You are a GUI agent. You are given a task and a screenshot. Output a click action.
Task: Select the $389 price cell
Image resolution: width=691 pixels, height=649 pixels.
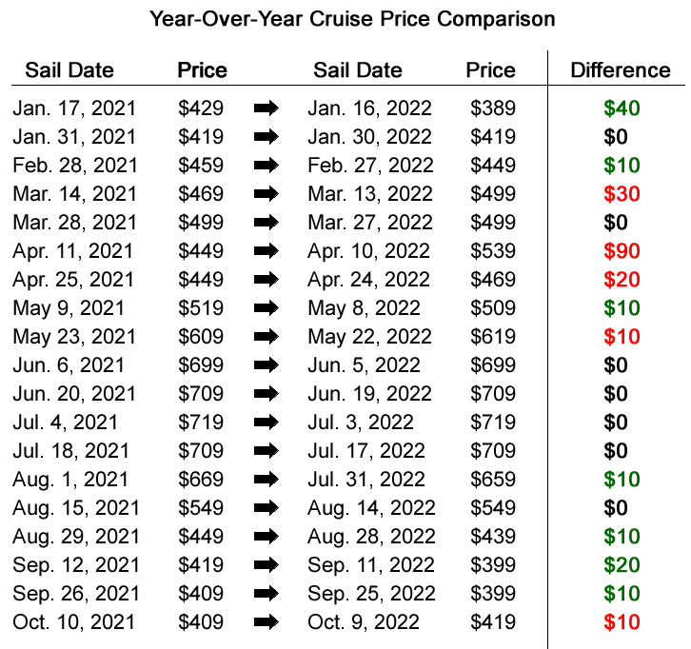(x=492, y=108)
